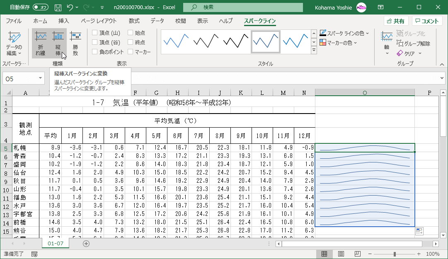Enable the 頂点 (山) high point checkbox

pos(95,33)
